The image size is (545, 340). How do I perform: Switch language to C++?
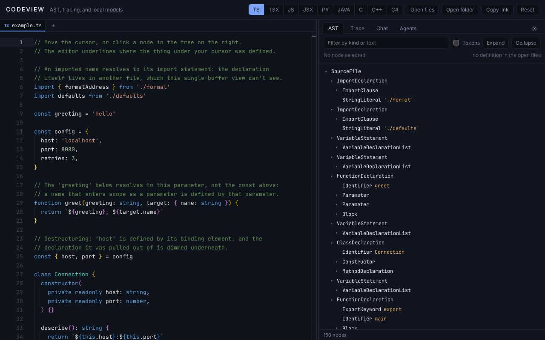pyautogui.click(x=377, y=10)
